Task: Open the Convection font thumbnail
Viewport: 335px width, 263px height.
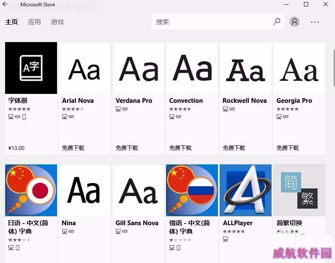Action: [x=192, y=68]
